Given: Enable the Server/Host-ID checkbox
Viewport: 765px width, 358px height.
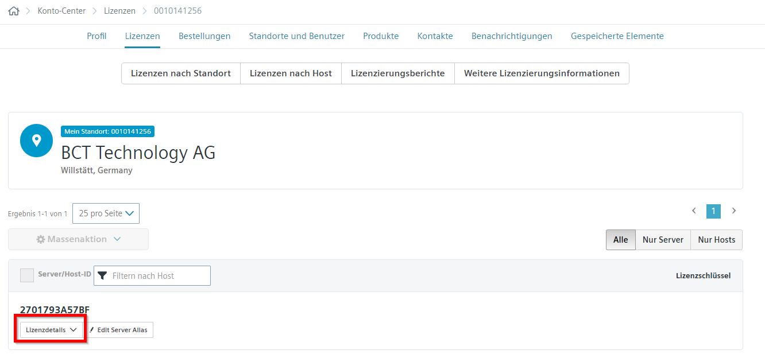Looking at the screenshot, I should pyautogui.click(x=26, y=275).
